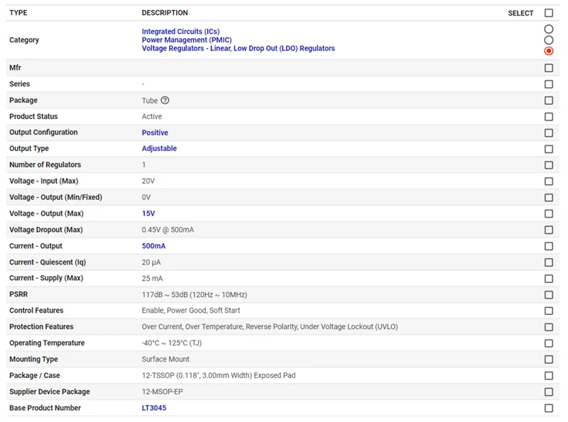Check the Voltage - Output (Min/Fixed) checkbox
The image size is (568, 422).
click(549, 198)
